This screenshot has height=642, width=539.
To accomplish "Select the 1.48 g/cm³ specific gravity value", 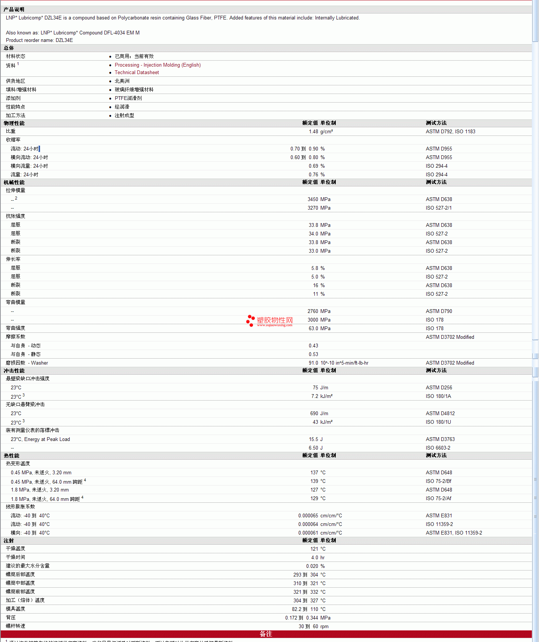I will coord(321,132).
